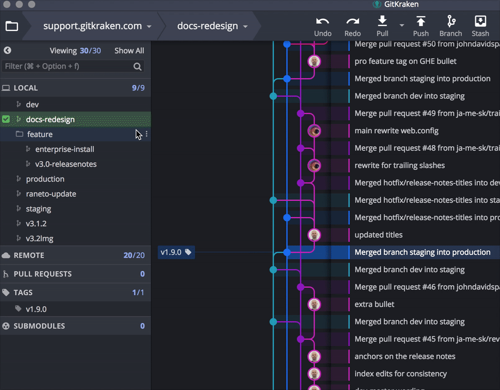Click the v1.9.0 tag label in graph
The height and width of the screenshot is (390, 500).
[x=176, y=252]
